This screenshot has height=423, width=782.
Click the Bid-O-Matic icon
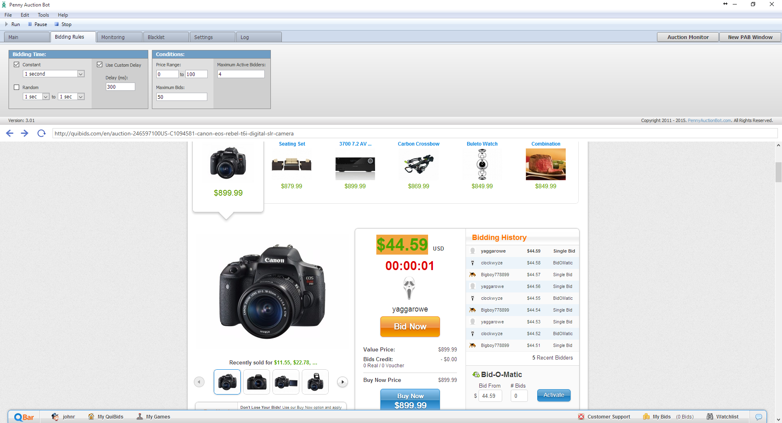[x=476, y=375]
